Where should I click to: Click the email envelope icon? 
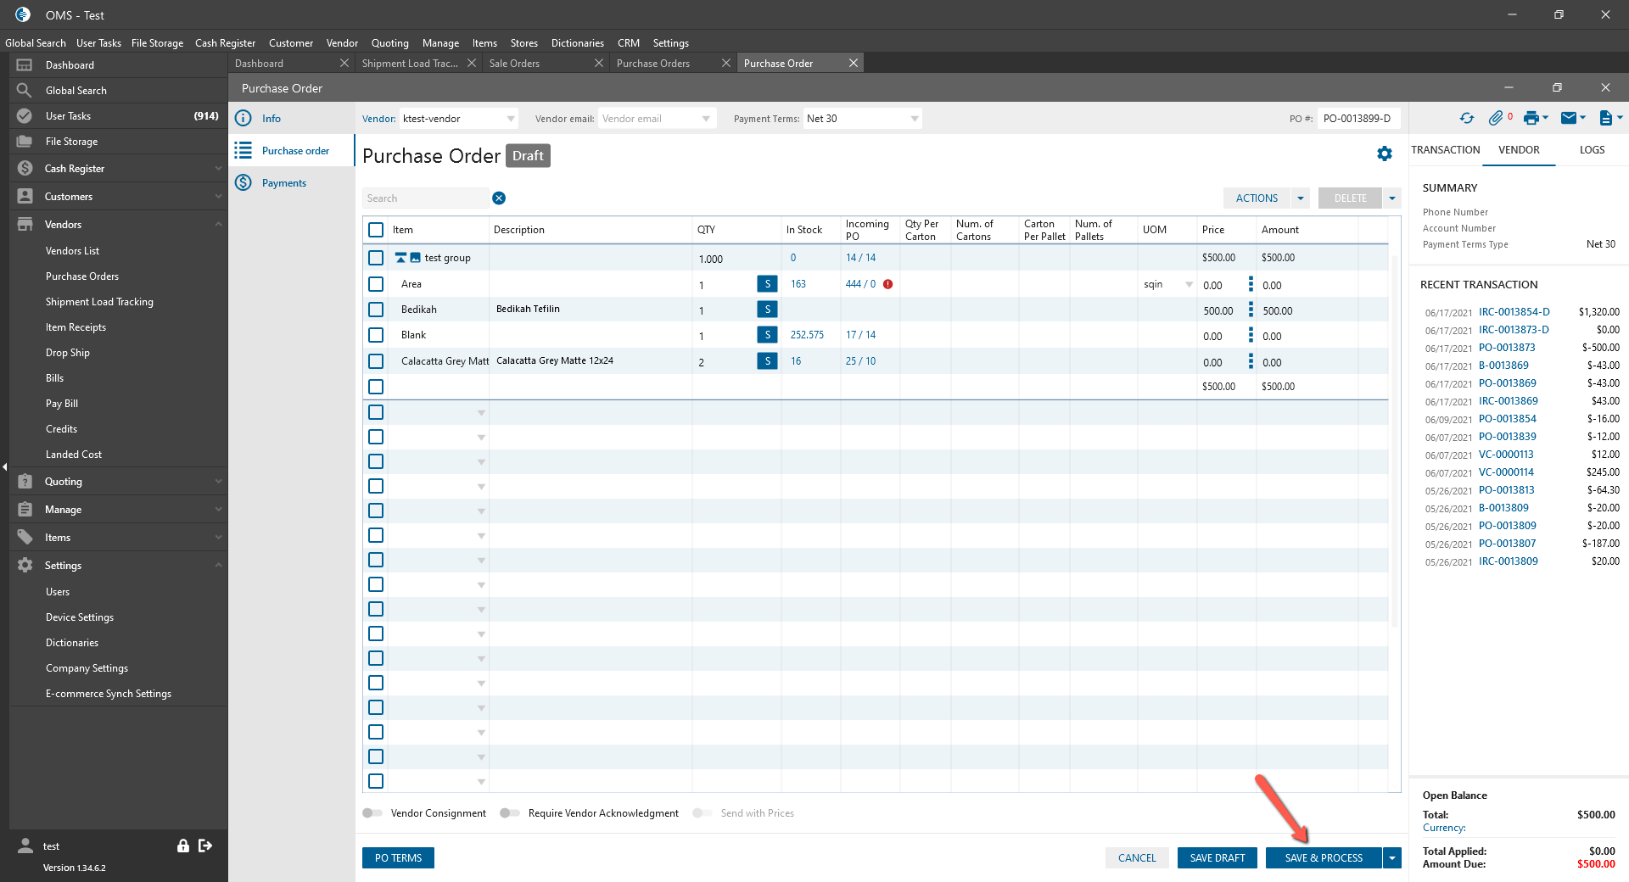point(1569,119)
